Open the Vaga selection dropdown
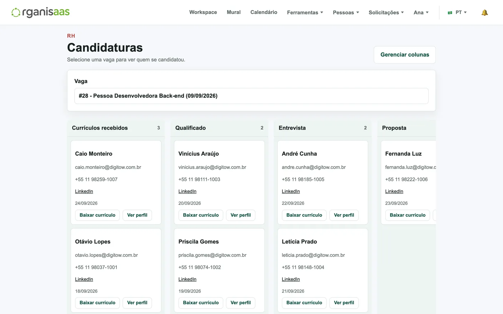The width and height of the screenshot is (503, 314). pyautogui.click(x=251, y=96)
